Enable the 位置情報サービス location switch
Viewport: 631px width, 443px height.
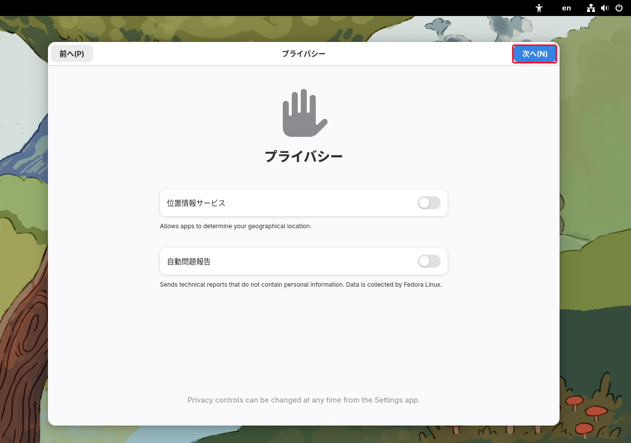pos(429,203)
